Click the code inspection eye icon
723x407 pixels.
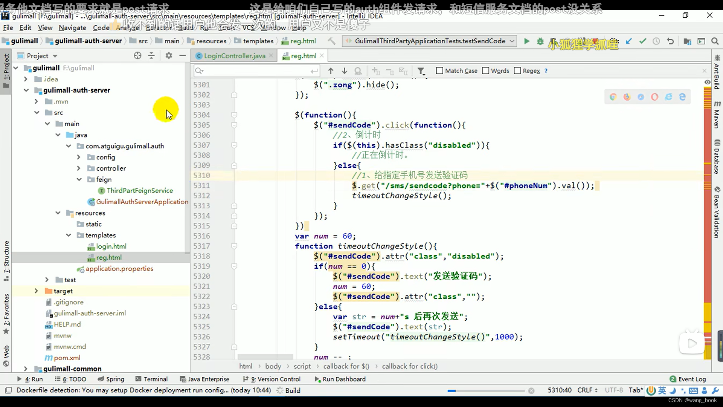708,82
